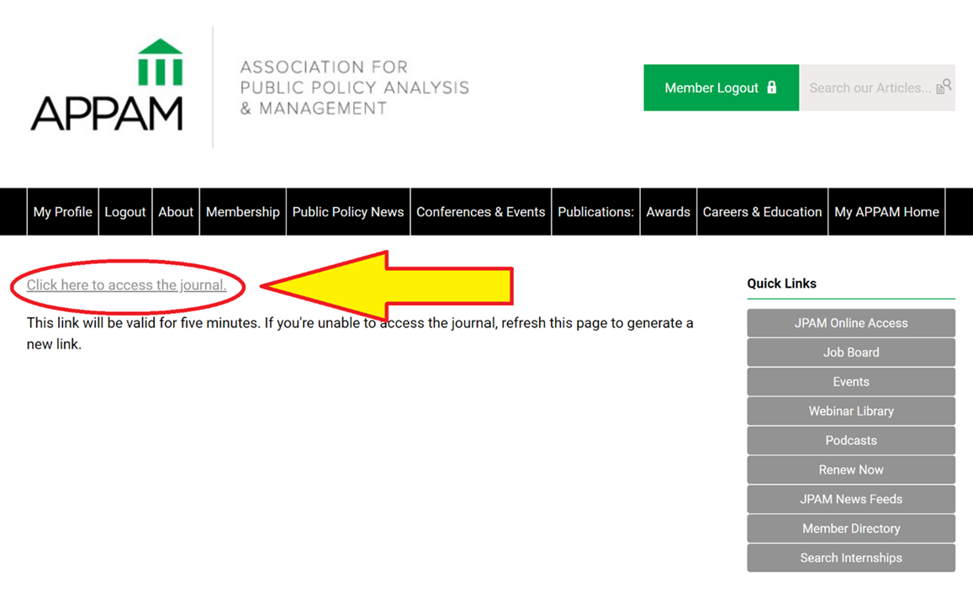The width and height of the screenshot is (973, 589).
Task: Open the Awards menu
Action: (x=669, y=212)
